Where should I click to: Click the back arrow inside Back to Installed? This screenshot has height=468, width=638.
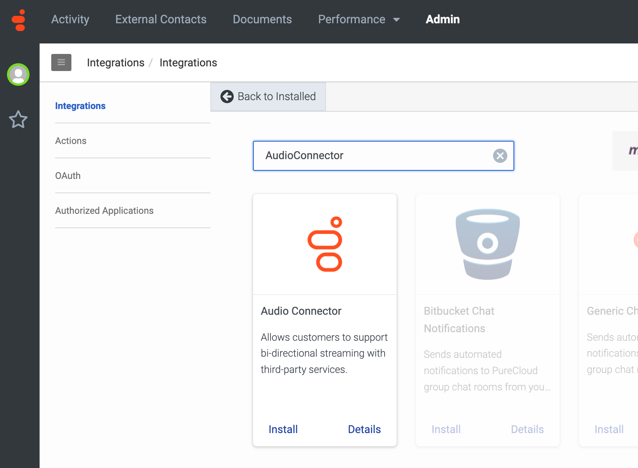(x=227, y=96)
